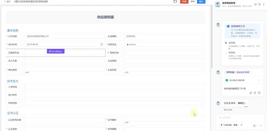Click the chat bubble icon in assistant header
Screen dimensions: 267x131
tap(259, 5)
